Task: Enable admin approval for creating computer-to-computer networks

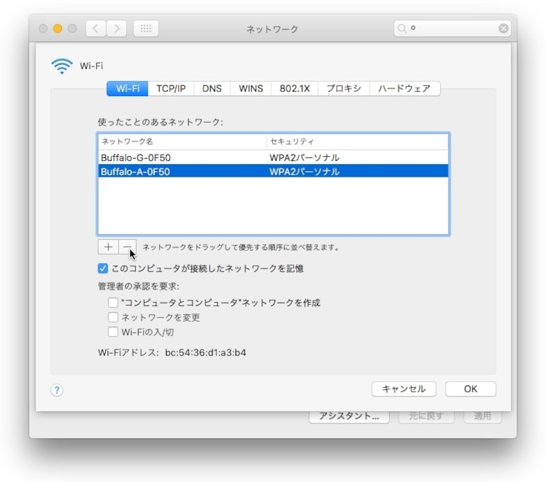Action: point(113,302)
